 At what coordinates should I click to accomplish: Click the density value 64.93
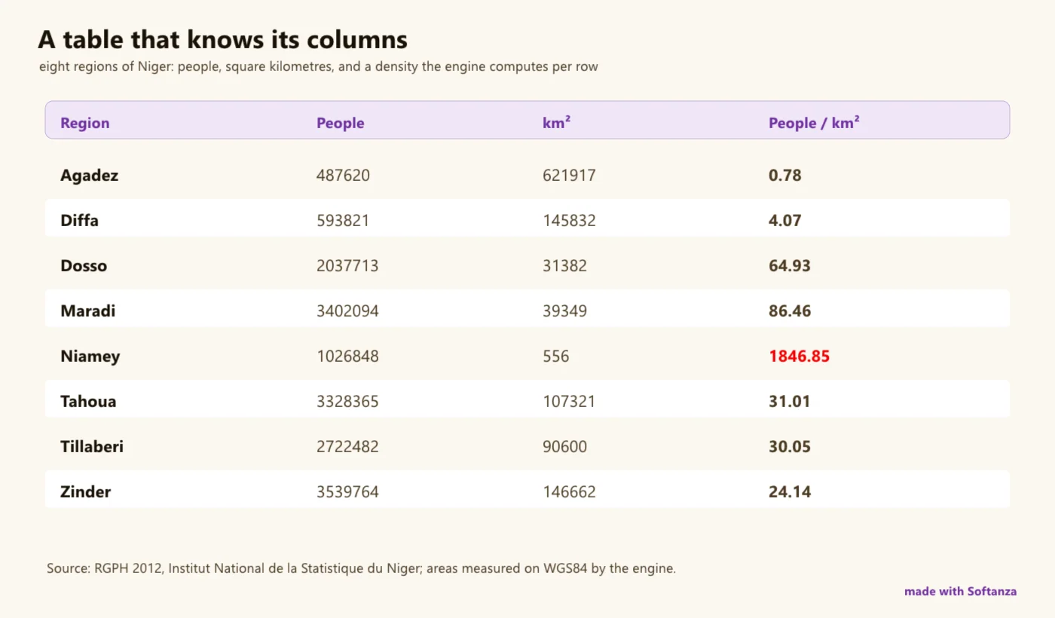pyautogui.click(x=790, y=266)
